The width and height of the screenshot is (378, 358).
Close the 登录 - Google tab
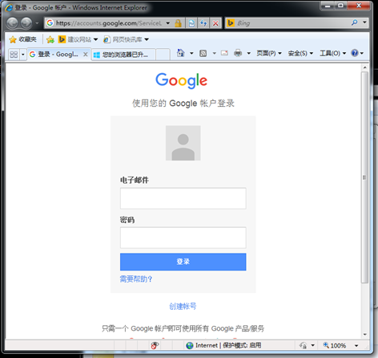(x=86, y=55)
